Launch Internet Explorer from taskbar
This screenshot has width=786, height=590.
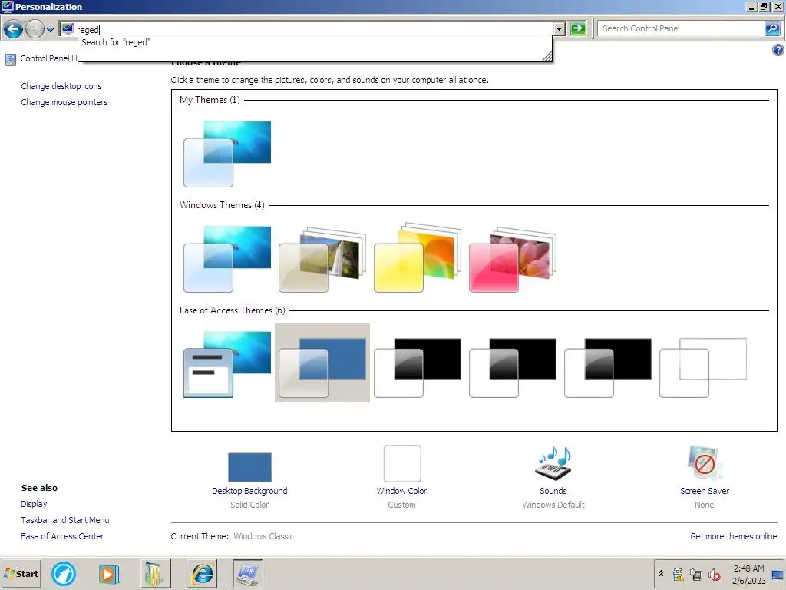[202, 573]
